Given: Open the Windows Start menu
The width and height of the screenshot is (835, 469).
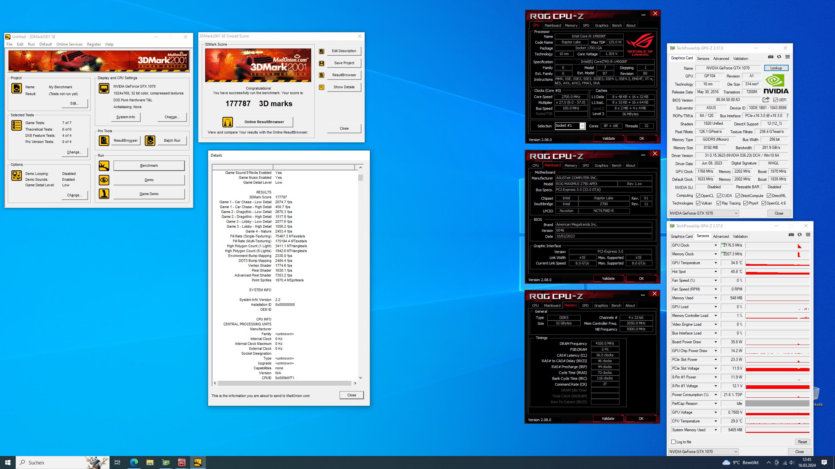Looking at the screenshot, I should point(8,462).
